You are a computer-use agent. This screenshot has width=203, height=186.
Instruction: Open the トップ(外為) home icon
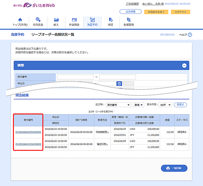[20, 20]
